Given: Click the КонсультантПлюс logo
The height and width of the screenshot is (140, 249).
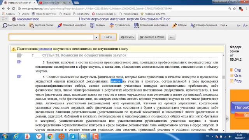Looking at the screenshot, I should click(25, 19).
